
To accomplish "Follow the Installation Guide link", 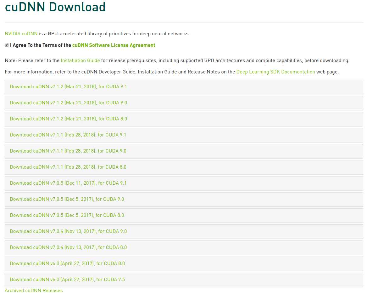I will pyautogui.click(x=80, y=61).
